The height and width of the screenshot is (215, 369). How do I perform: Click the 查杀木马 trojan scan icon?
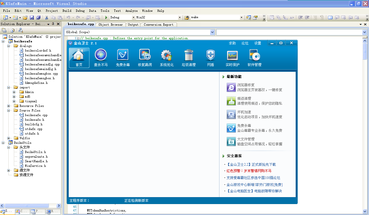point(101,55)
